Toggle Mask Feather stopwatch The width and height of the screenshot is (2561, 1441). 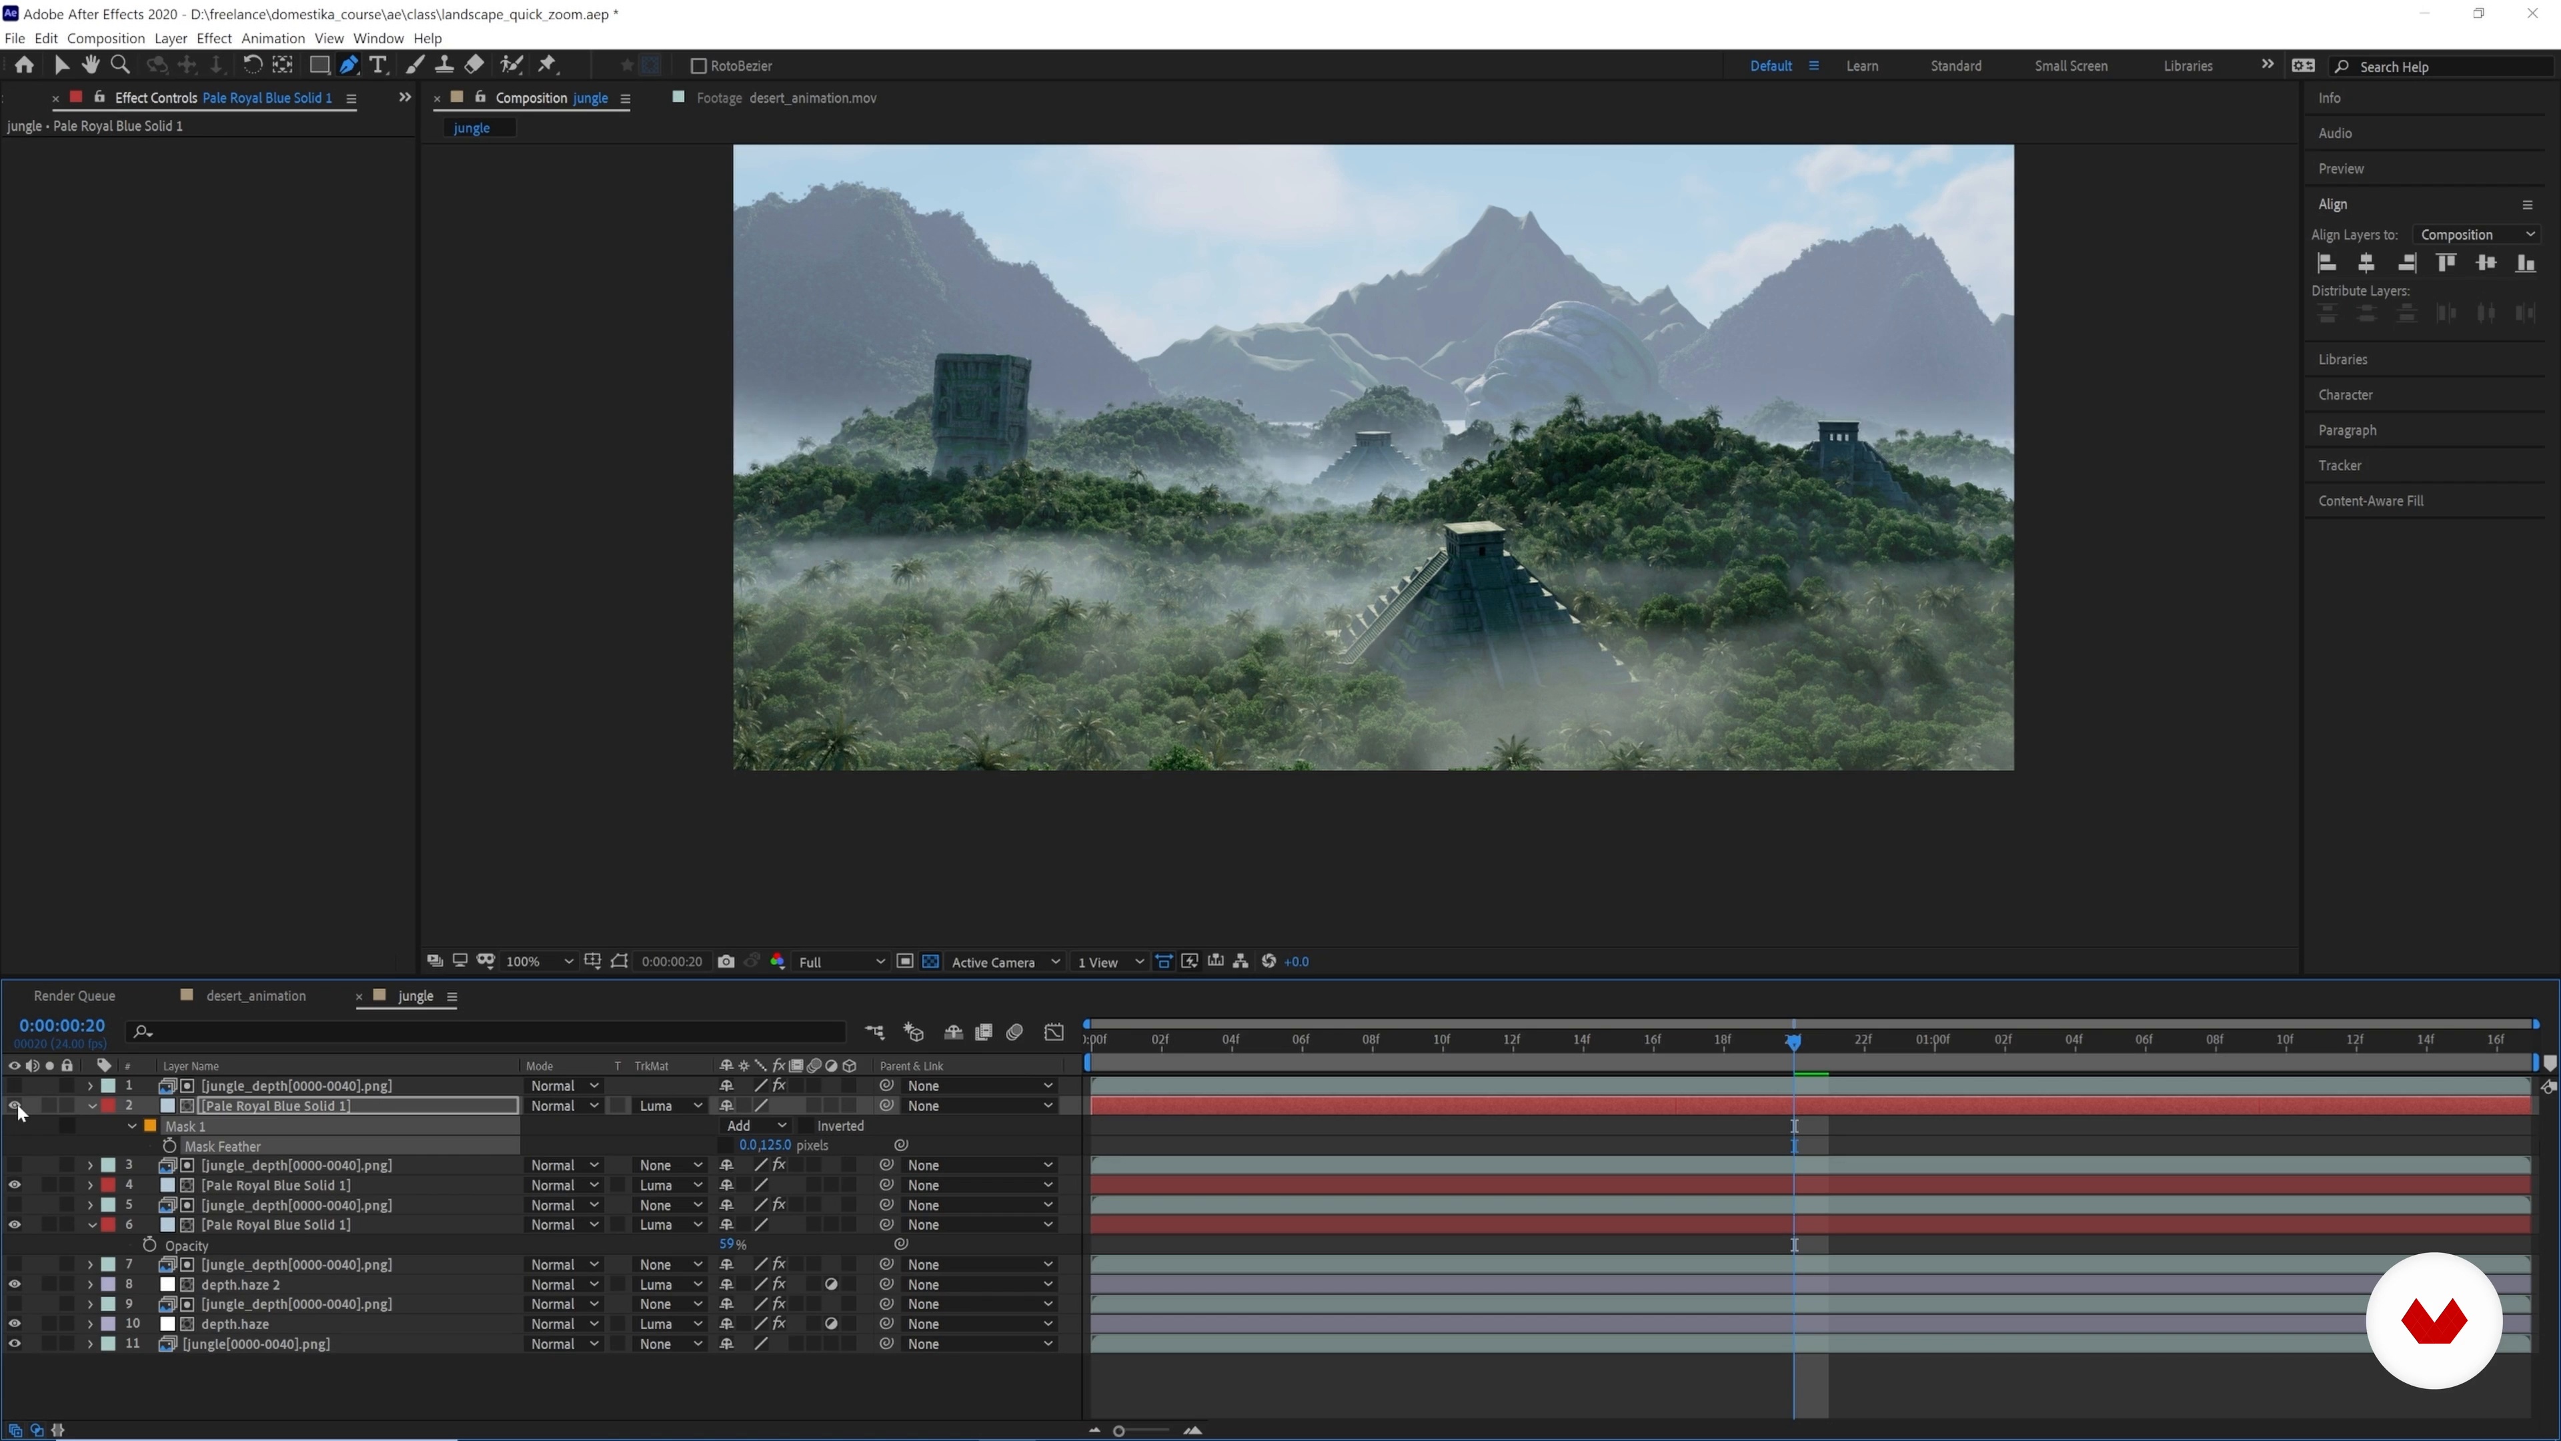pos(169,1145)
